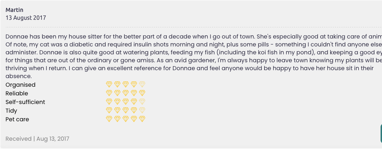
Task: Click the faded fifth diamond for Tidy
Action: coord(142,110)
